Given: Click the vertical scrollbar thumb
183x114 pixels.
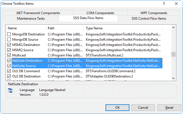Looking at the screenshot, I should coord(174,54).
